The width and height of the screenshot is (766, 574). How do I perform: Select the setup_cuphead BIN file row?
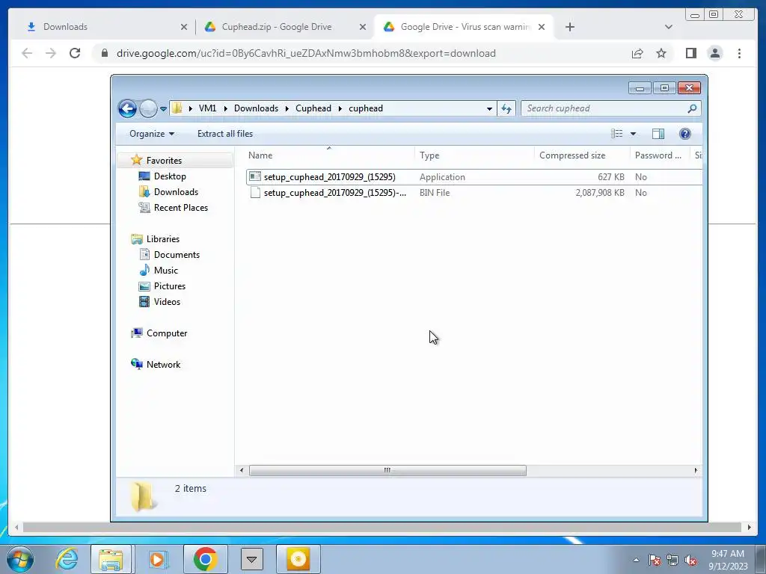click(474, 193)
